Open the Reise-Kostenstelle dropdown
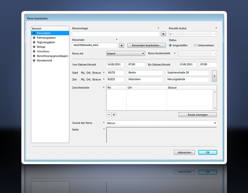Image resolution: width=248 pixels, height=193 pixels. [198, 53]
